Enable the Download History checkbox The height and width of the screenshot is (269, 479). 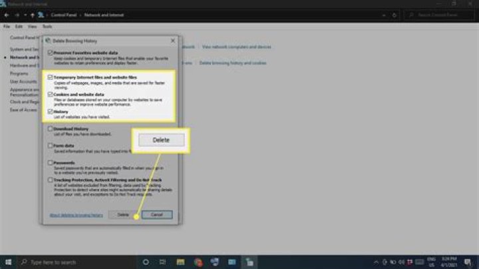(x=50, y=129)
